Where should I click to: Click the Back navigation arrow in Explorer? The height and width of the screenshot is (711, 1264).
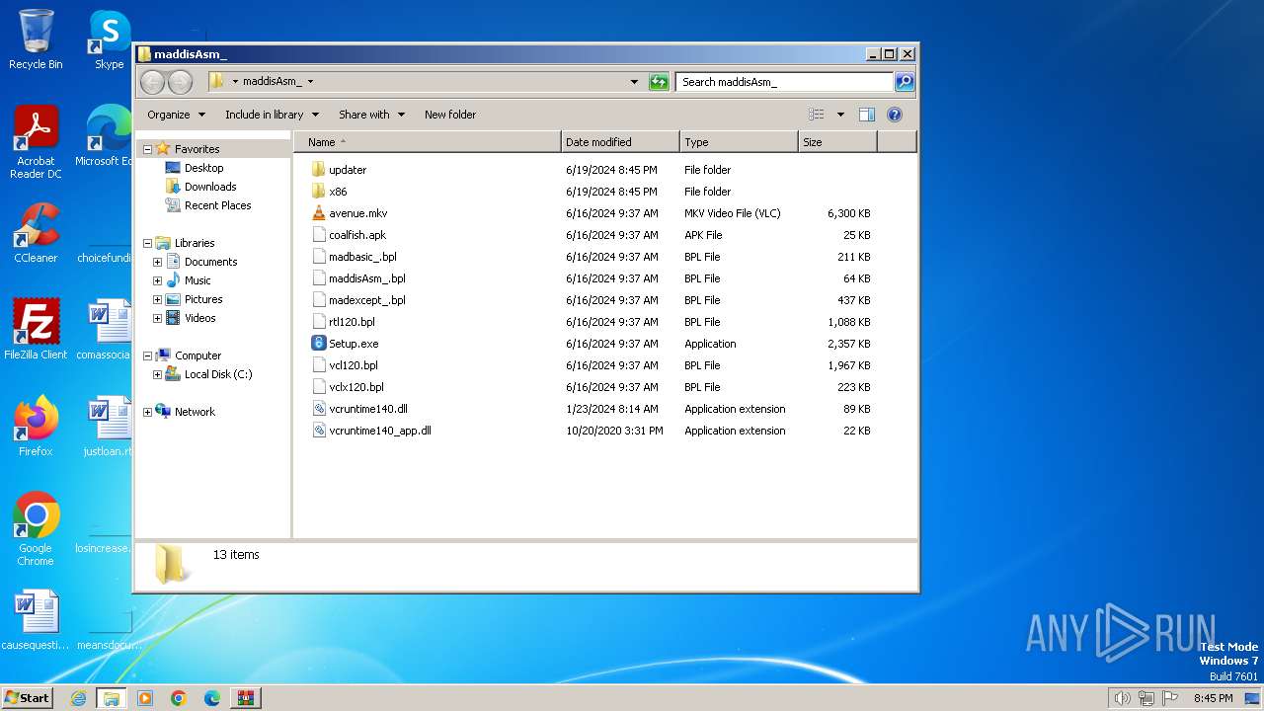coord(152,82)
